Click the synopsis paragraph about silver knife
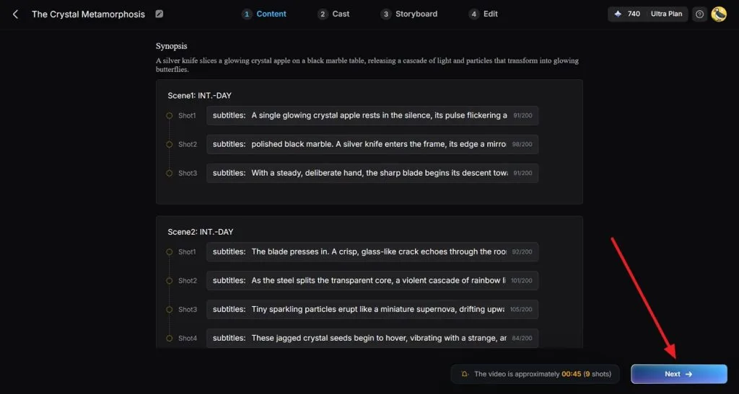The image size is (739, 394). coord(367,65)
